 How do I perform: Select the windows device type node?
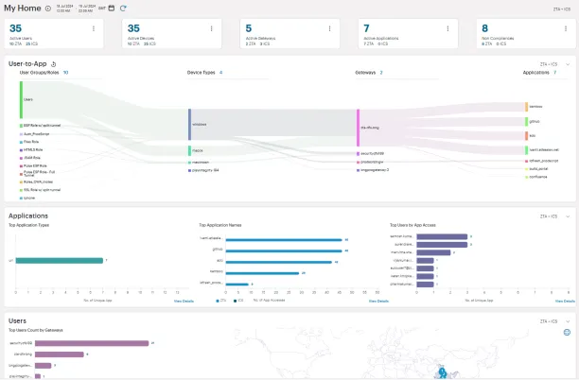pyautogui.click(x=189, y=125)
